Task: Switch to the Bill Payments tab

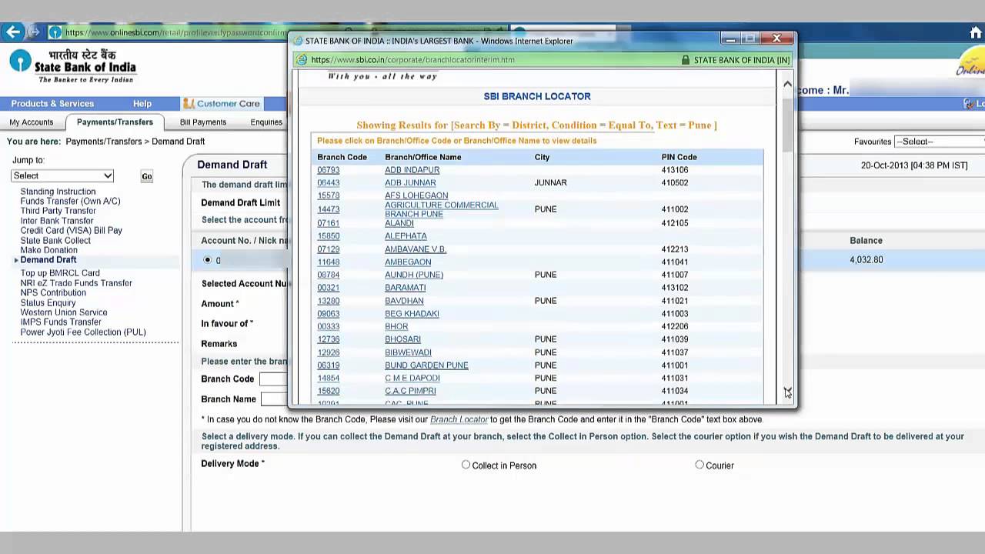Action: pyautogui.click(x=203, y=122)
